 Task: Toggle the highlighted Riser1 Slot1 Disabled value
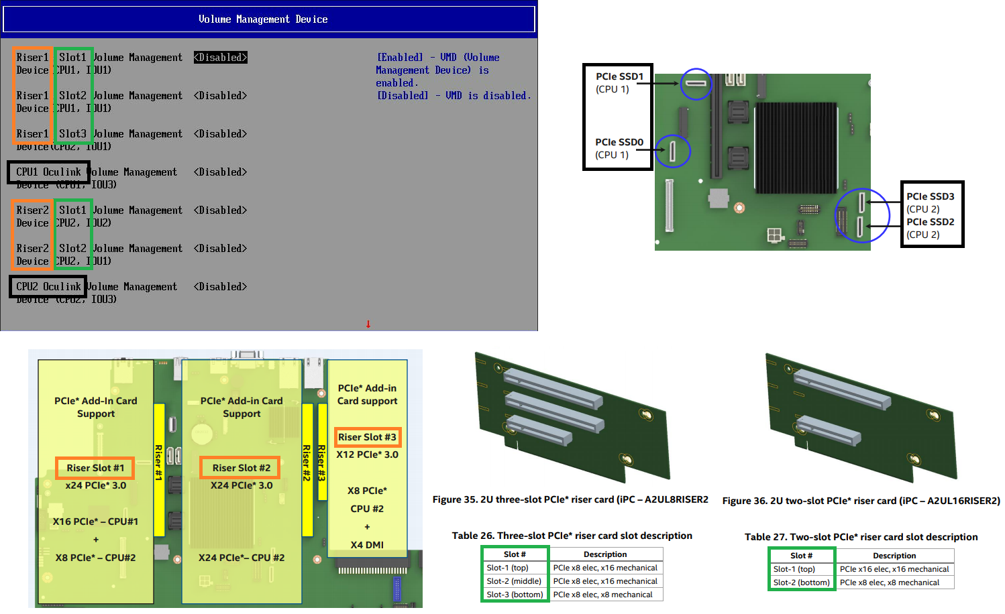pos(220,58)
